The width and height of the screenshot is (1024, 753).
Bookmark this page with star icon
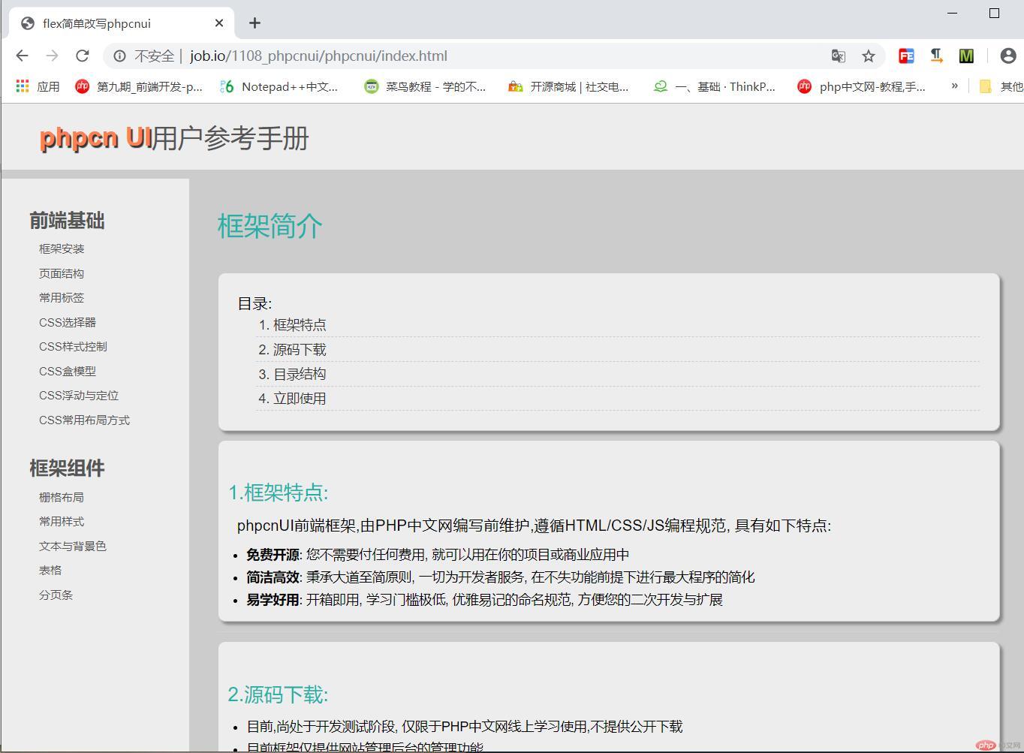click(869, 56)
